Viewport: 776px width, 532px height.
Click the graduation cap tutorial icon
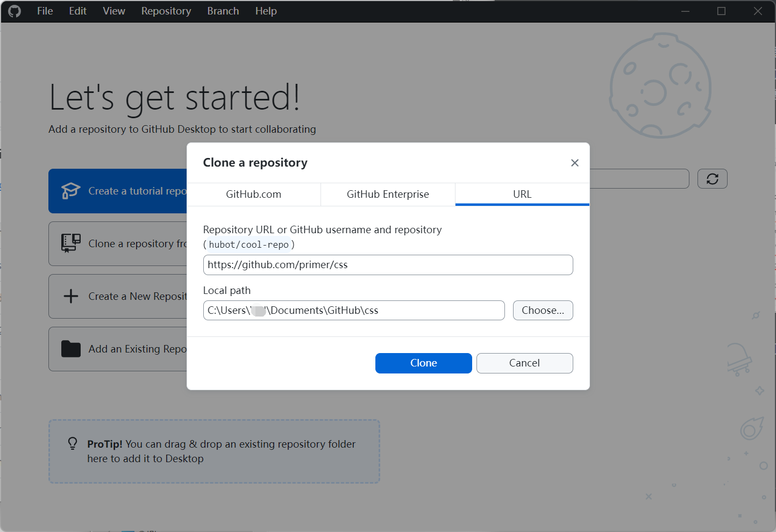coord(71,191)
